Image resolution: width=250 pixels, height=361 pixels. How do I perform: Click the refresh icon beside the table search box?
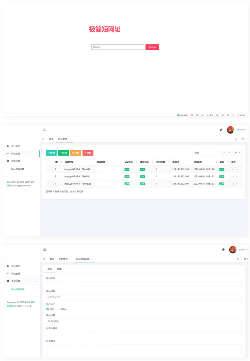[x=223, y=153]
